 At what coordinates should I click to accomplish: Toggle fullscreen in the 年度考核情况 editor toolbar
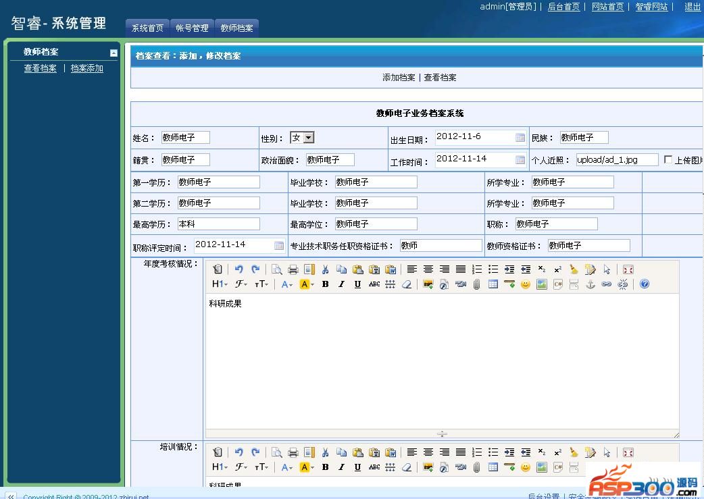628,269
